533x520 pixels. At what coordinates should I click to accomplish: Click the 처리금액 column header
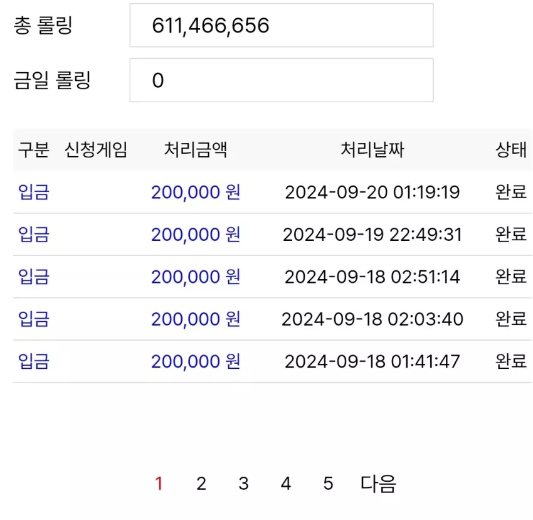(x=196, y=150)
